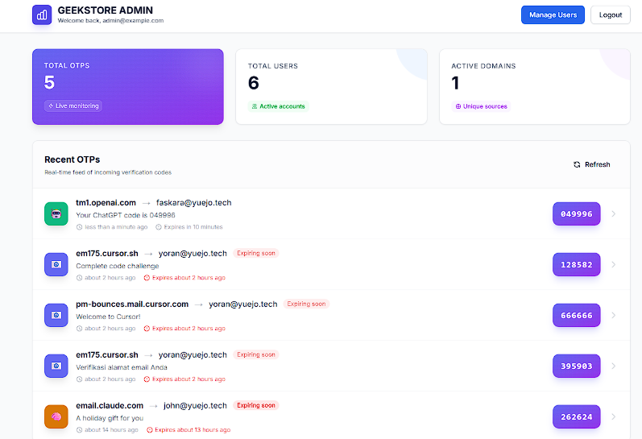Click 'about 14 hours ago' timestamp
Viewport: 642px width, 439px height.
pos(111,430)
